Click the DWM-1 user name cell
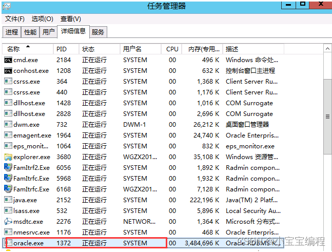 click(134, 125)
